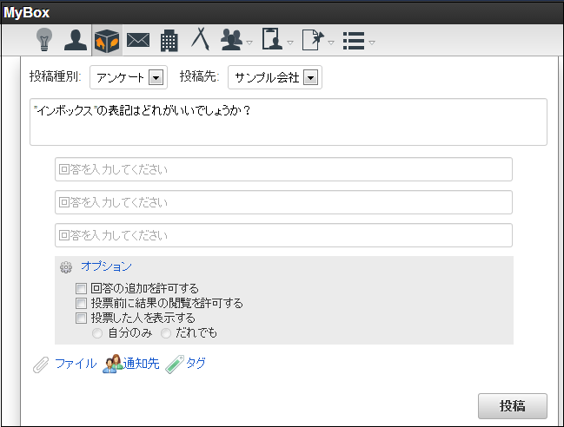Click the green tag icon
564x427 pixels.
pyautogui.click(x=175, y=365)
